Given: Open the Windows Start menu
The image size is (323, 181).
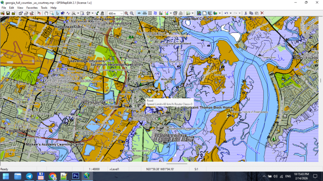Looking at the screenshot, I should 6,176.
